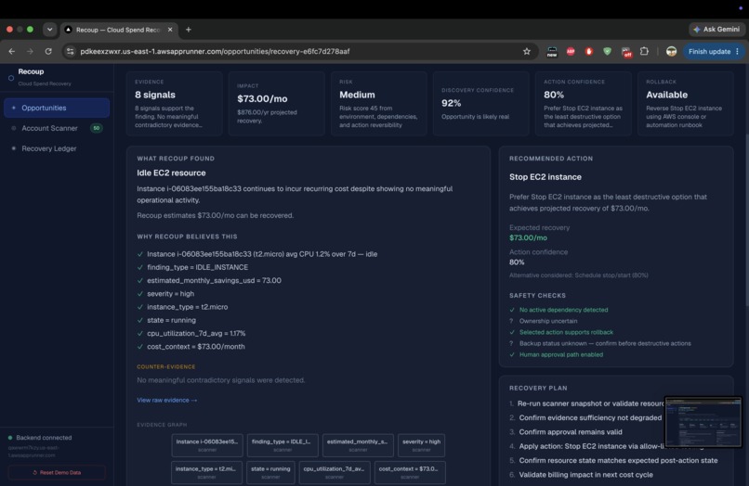The height and width of the screenshot is (486, 749).
Task: Open the Extensions puzzle icon
Action: (644, 52)
